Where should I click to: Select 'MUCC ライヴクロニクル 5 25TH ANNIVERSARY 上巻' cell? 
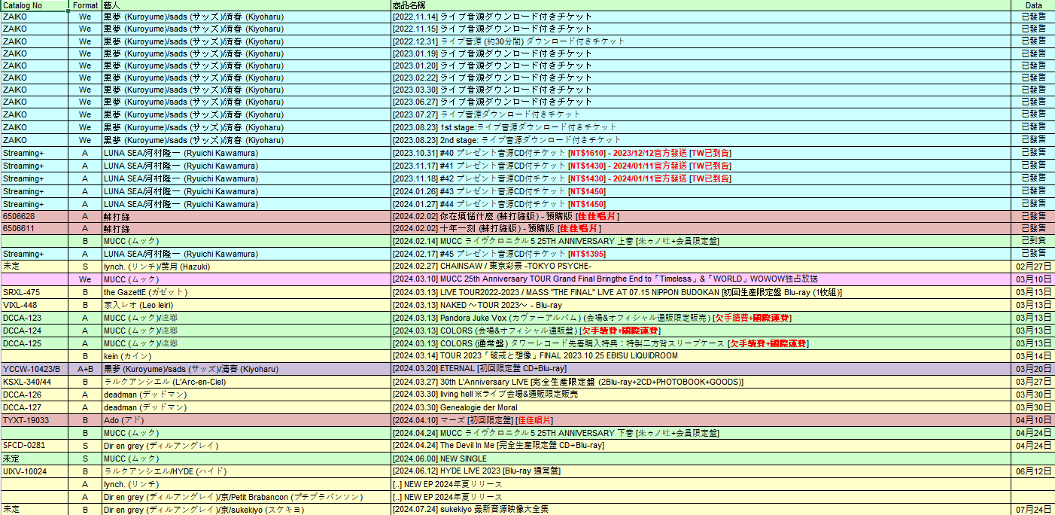[x=701, y=241]
